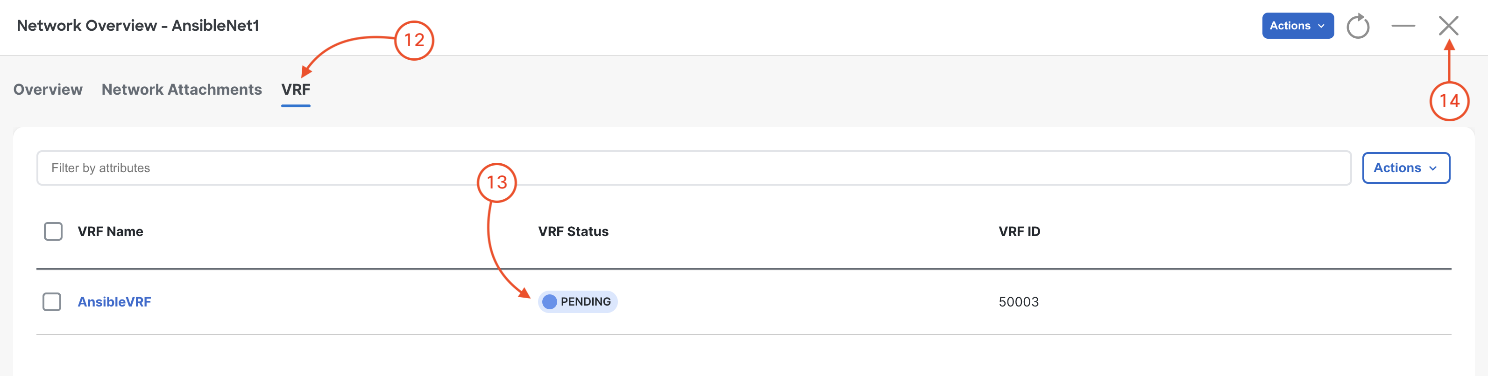
Task: Click chevron on outlined Actions button
Action: pos(1432,168)
